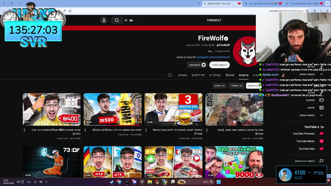
Task: Open the video title שתיתי את המשקה הכי נדיר בעולם
Action: click(117, 130)
